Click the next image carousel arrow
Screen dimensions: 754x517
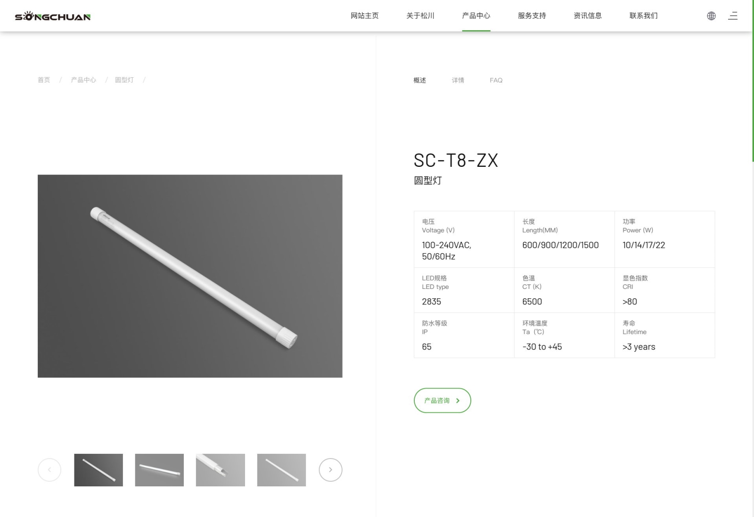(x=330, y=470)
